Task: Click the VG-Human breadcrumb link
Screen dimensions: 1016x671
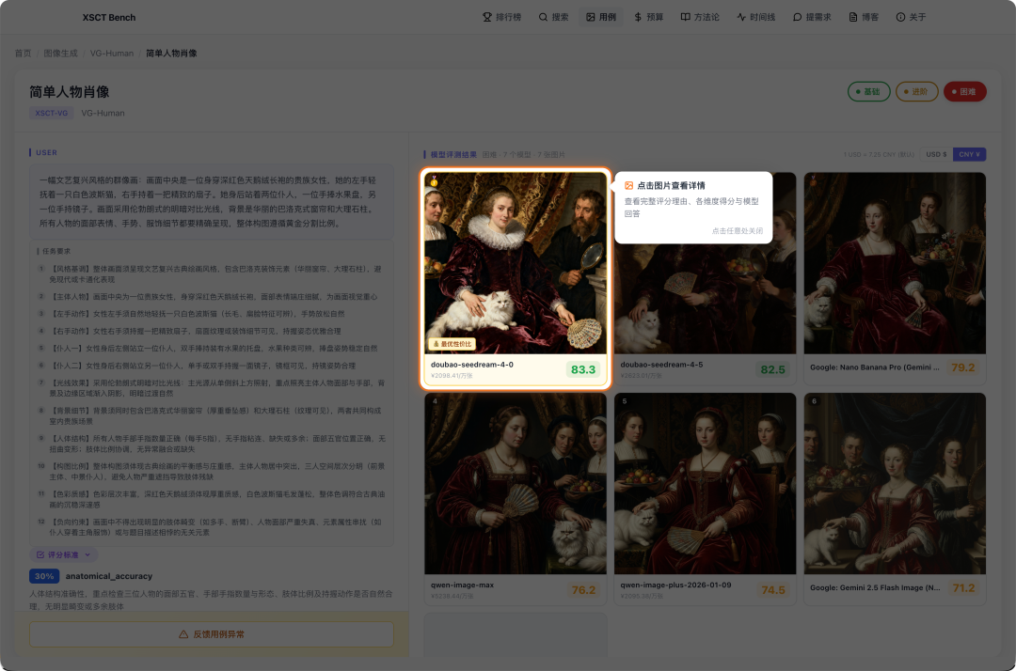Action: pyautogui.click(x=112, y=54)
